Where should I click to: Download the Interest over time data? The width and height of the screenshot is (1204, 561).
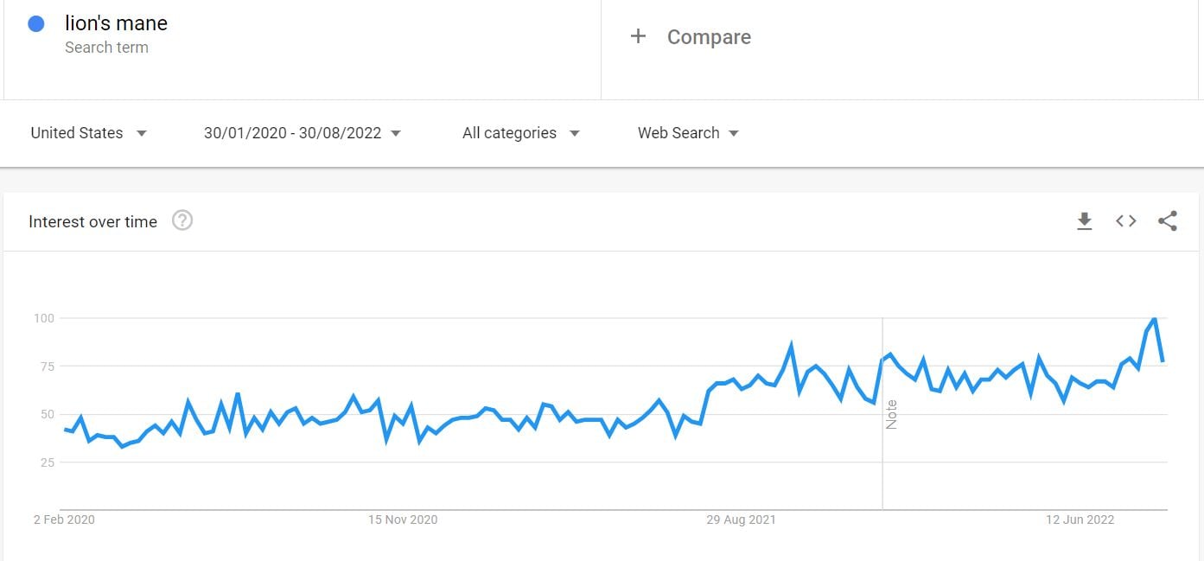1084,221
